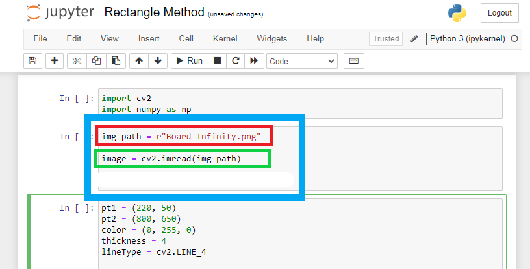The image size is (530, 269).
Task: Click the notebook title Rectangle Method
Action: pos(154,12)
